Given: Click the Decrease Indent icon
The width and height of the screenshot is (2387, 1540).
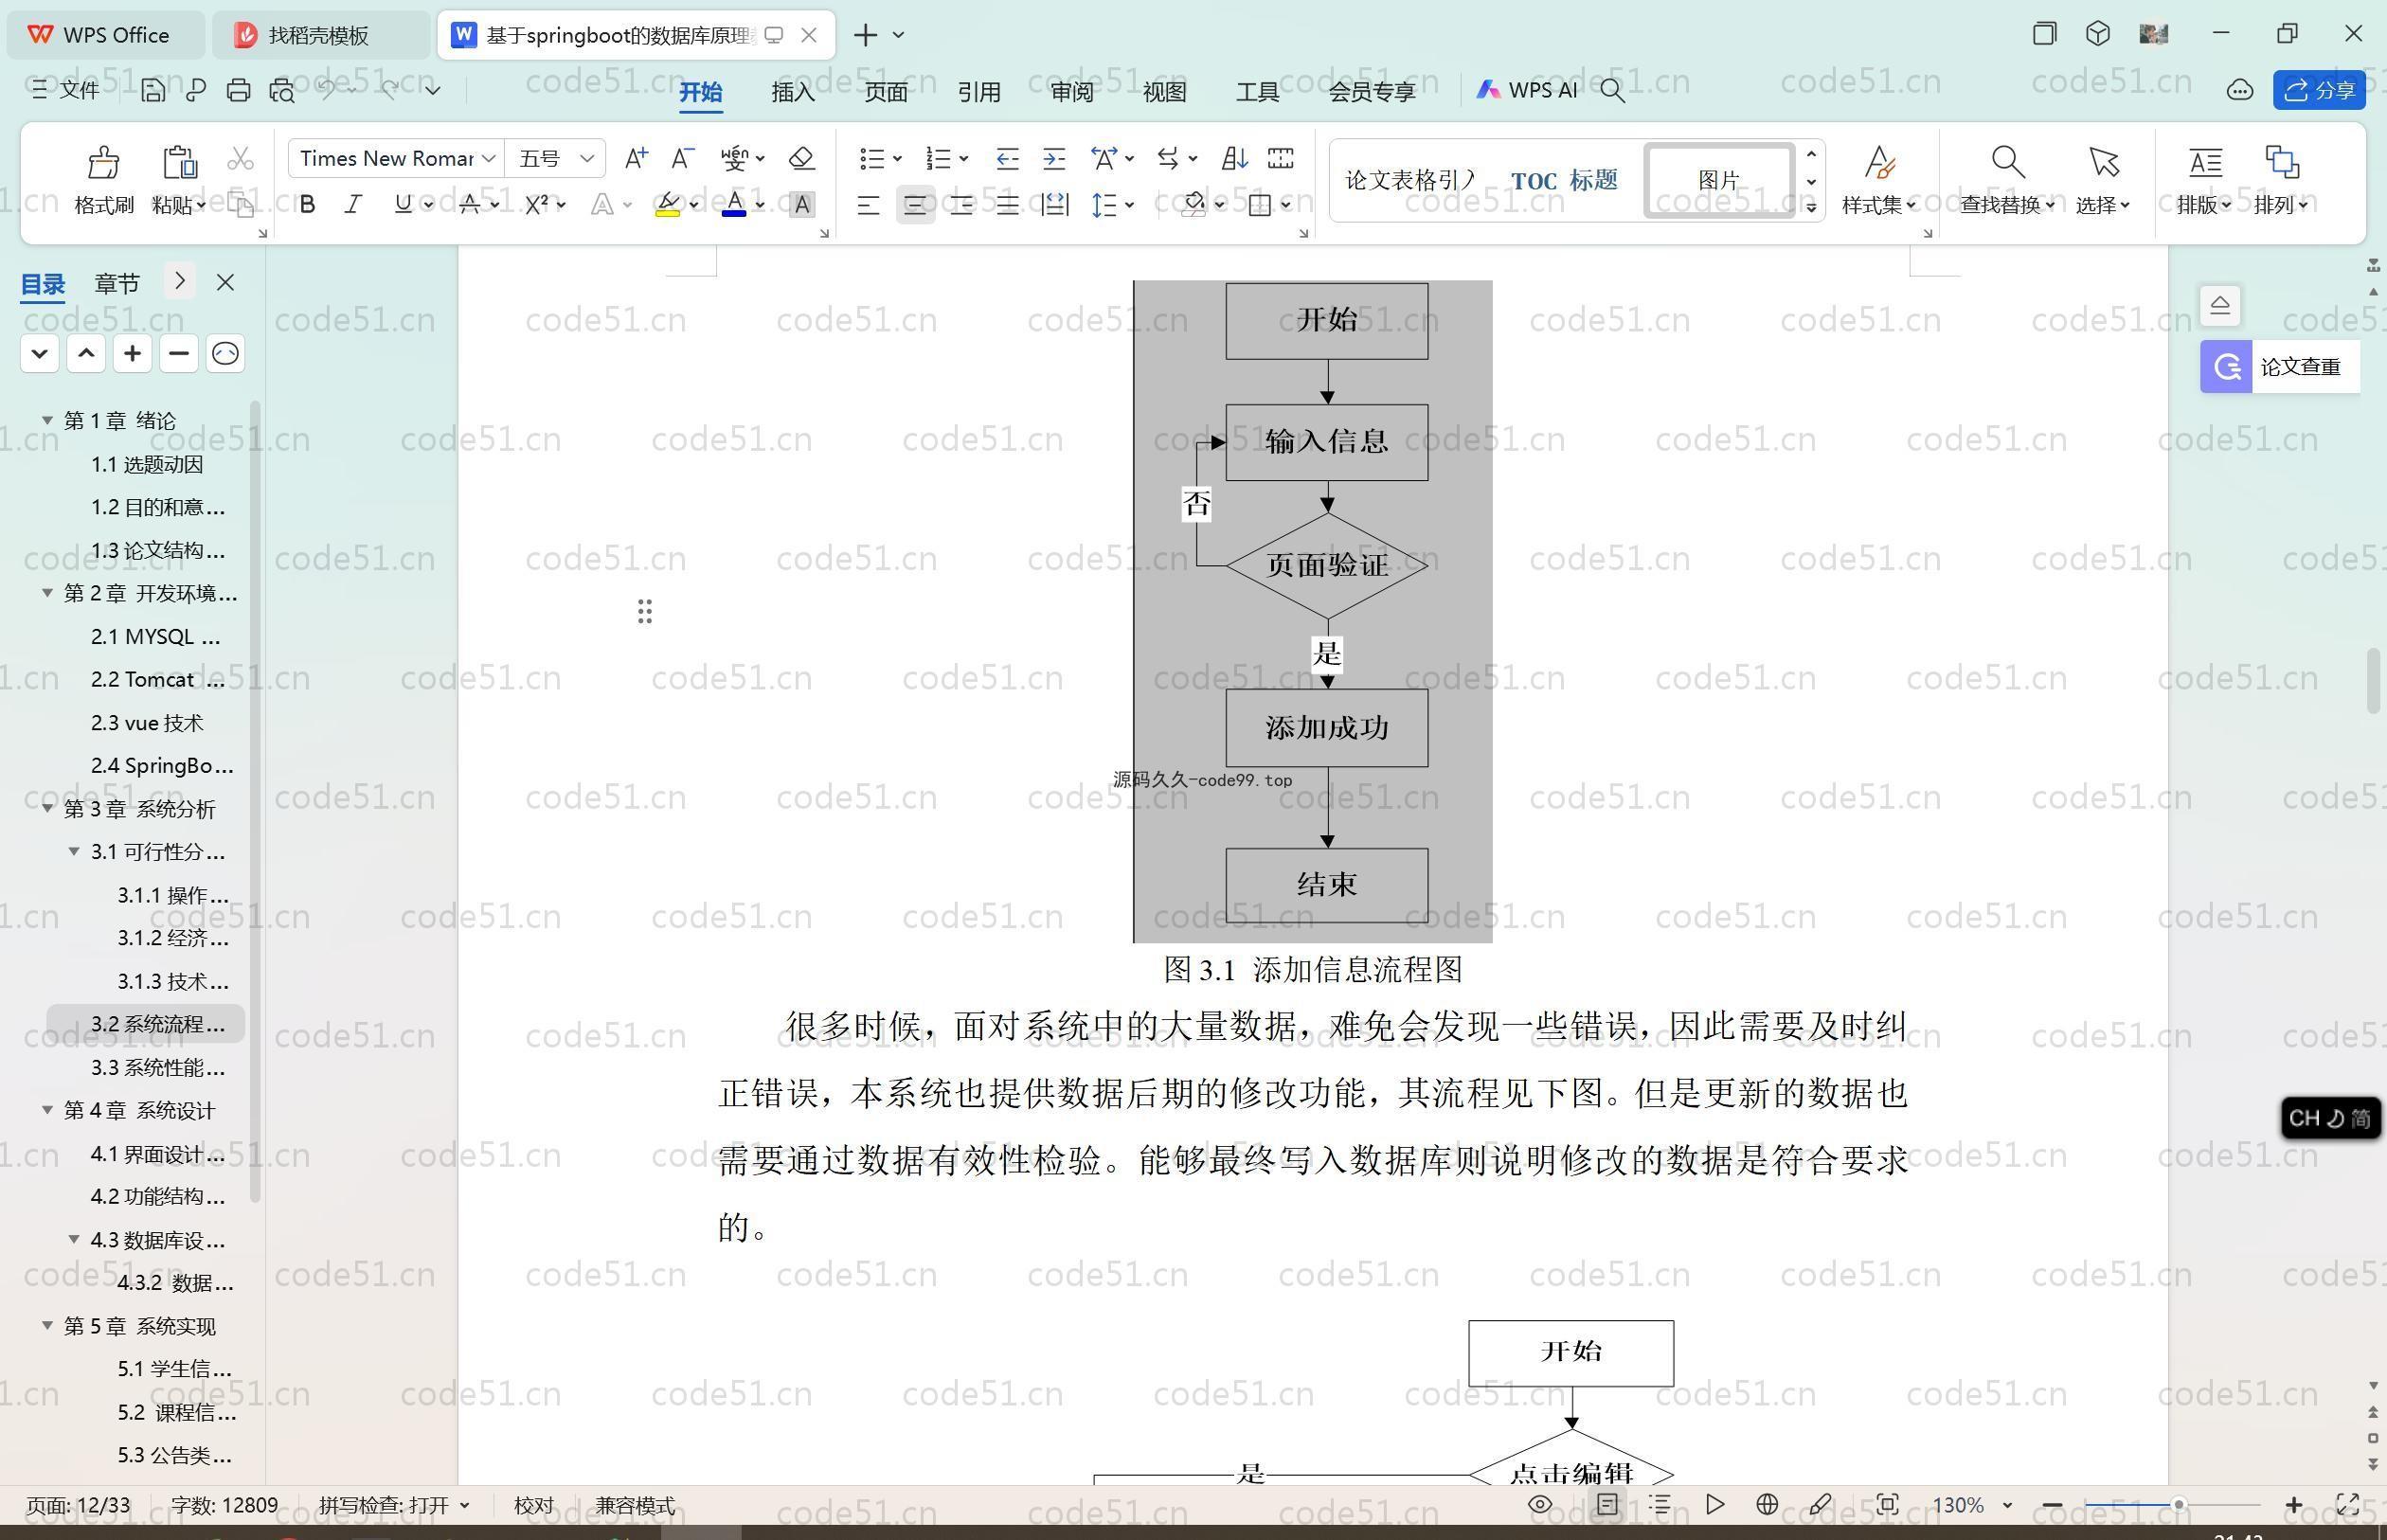Looking at the screenshot, I should (1007, 158).
